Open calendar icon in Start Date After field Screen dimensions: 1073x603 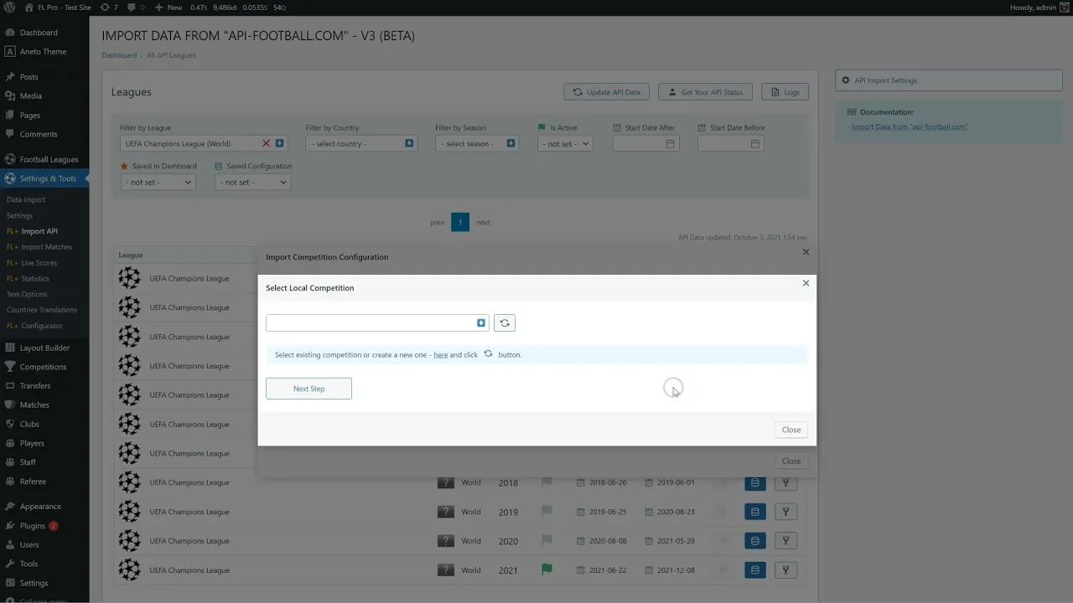coord(670,144)
